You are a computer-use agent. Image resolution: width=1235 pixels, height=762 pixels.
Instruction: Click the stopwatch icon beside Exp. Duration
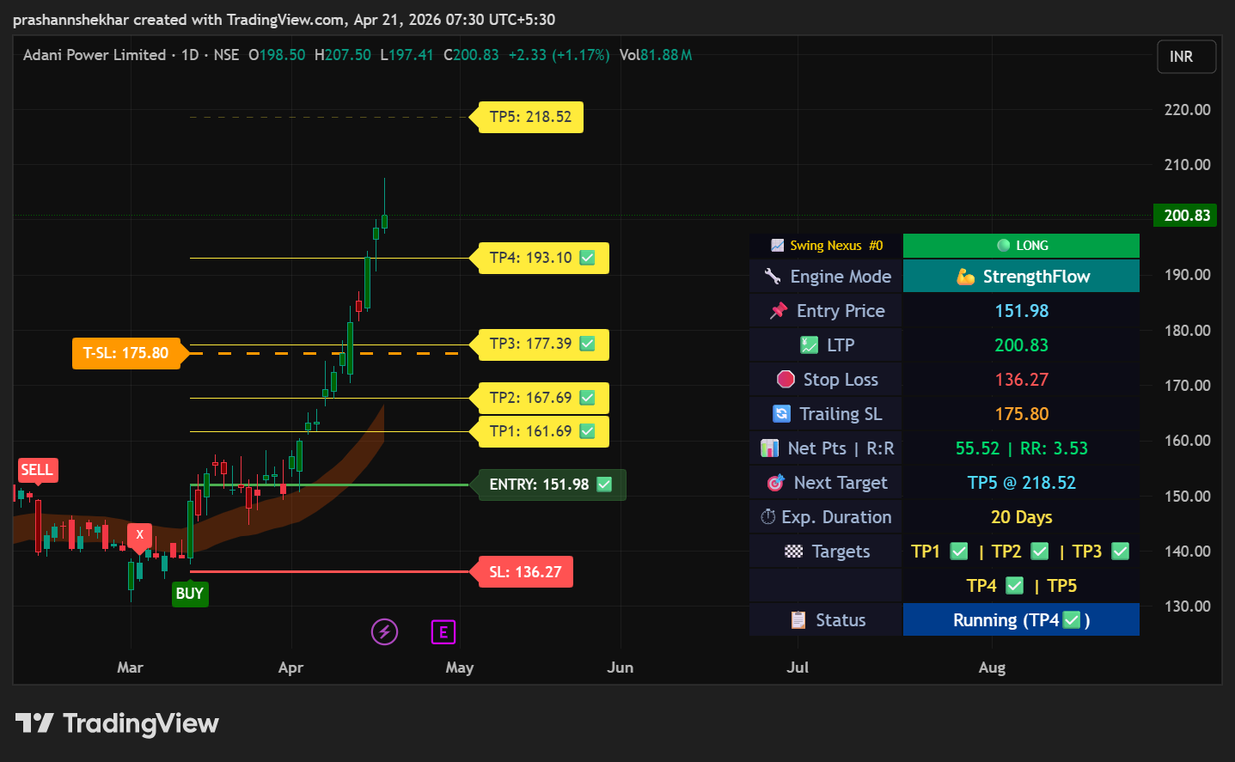(x=767, y=516)
